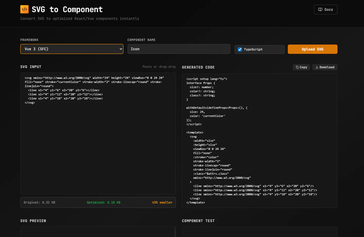Click the ':class="$attrs.class"' attribute line
Image resolution: width=364 pixels, height=237 pixels.
click(211, 174)
